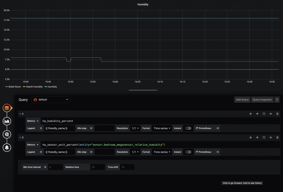The image size is (283, 192).
Task: Open the default data source dropdown
Action: click(x=51, y=100)
